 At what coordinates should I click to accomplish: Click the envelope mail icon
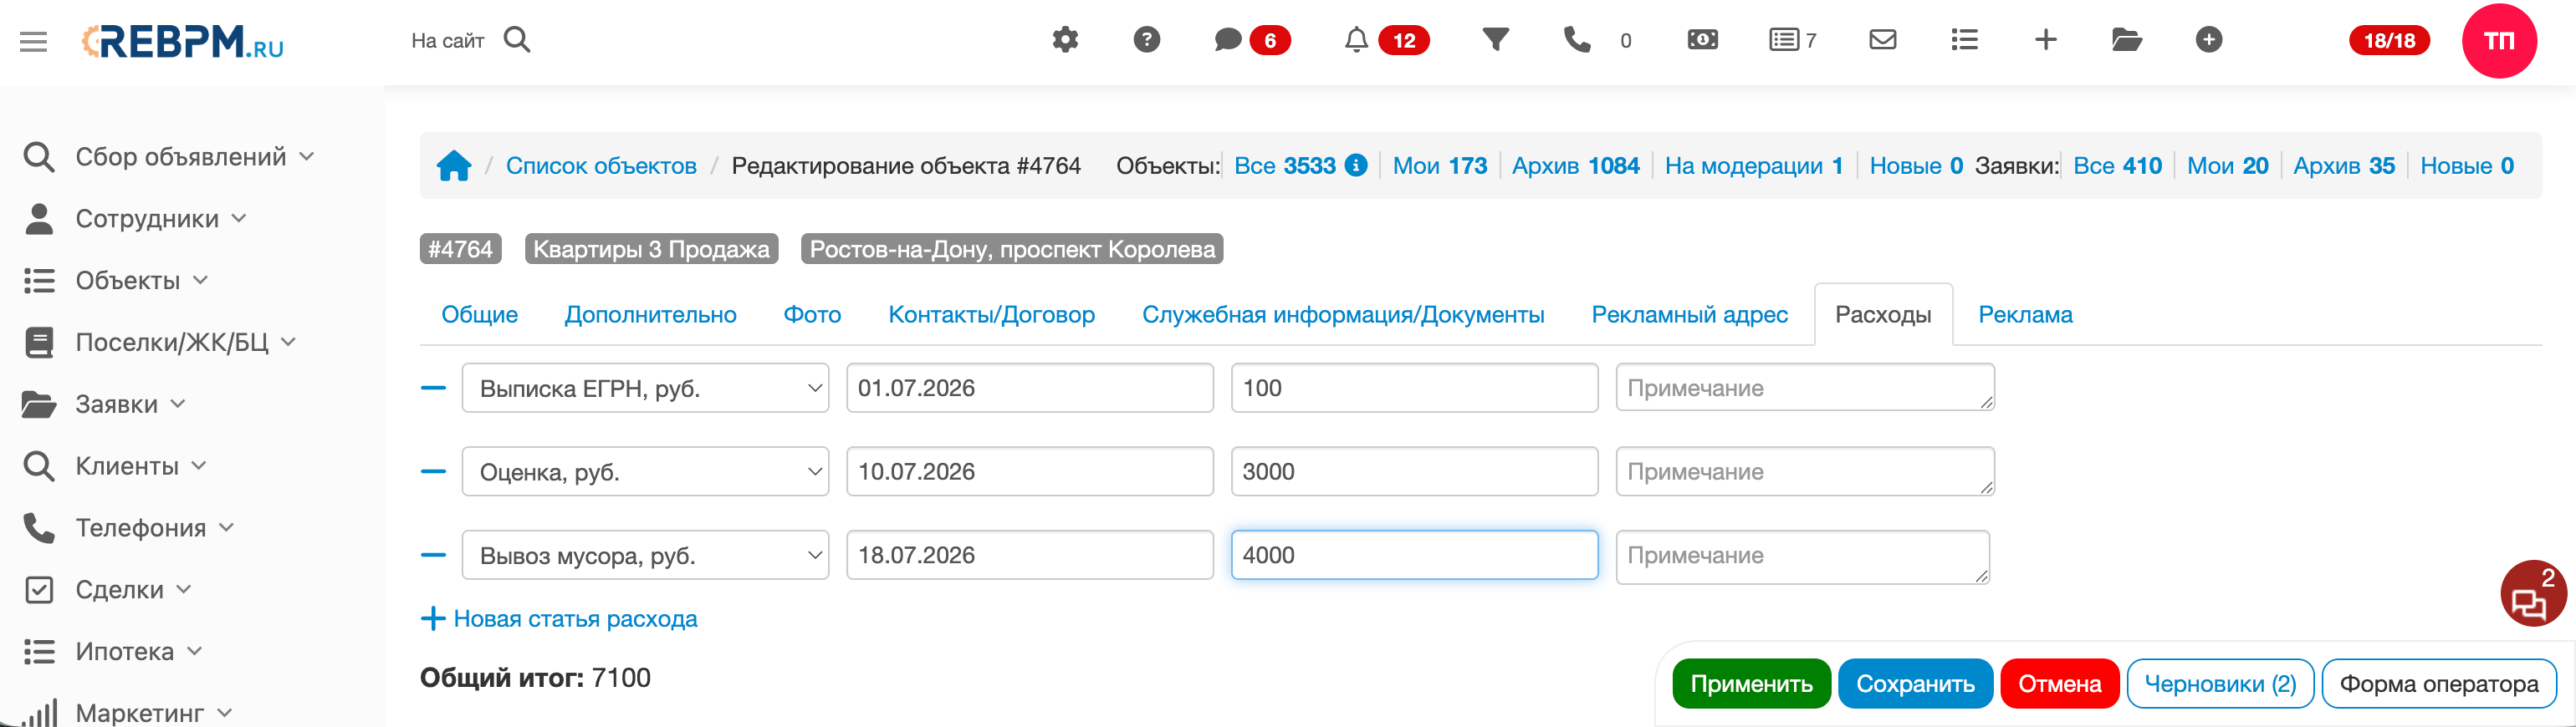[x=1883, y=40]
